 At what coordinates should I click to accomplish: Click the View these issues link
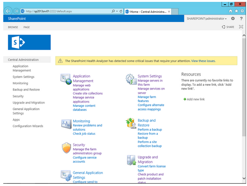tap(203, 61)
